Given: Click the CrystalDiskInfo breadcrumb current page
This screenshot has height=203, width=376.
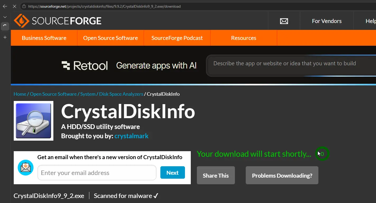Looking at the screenshot, I should coord(163,94).
